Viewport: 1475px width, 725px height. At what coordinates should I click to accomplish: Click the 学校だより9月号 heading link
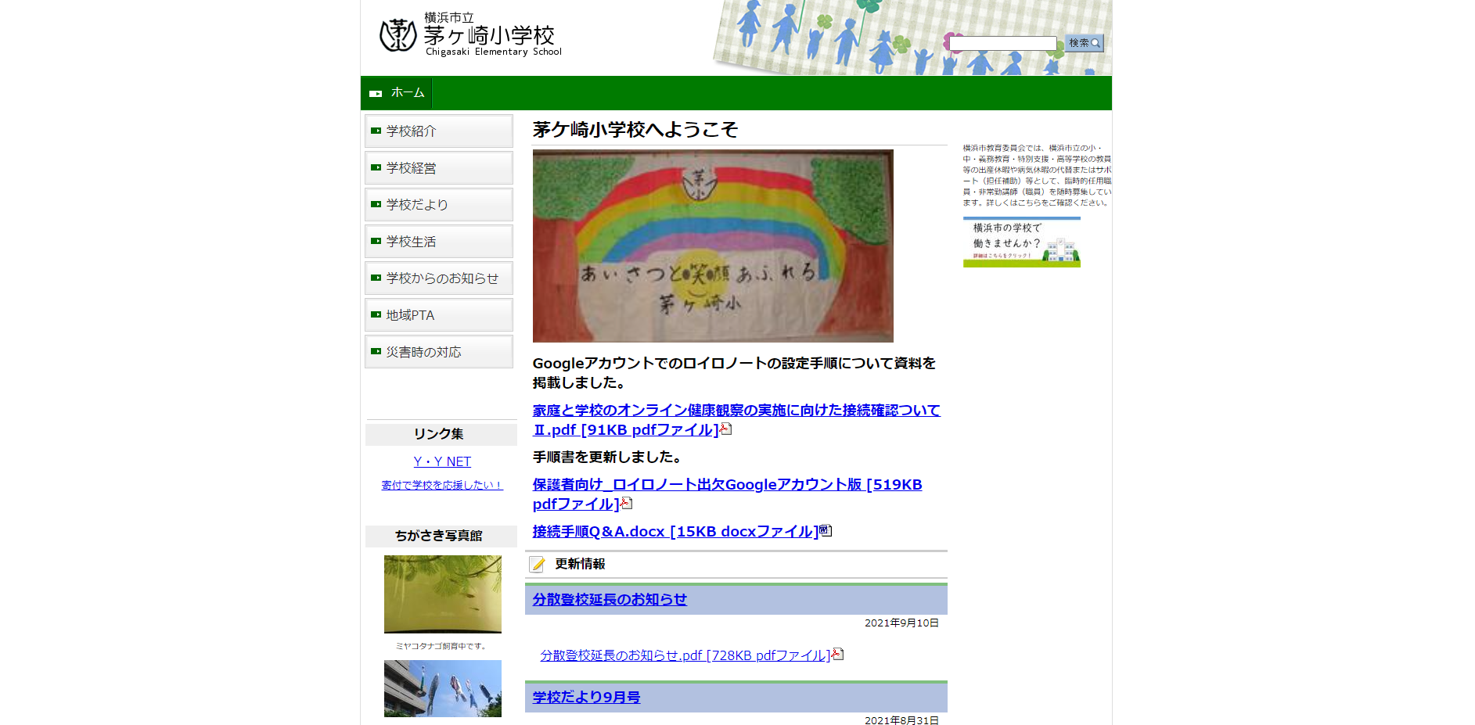click(586, 697)
